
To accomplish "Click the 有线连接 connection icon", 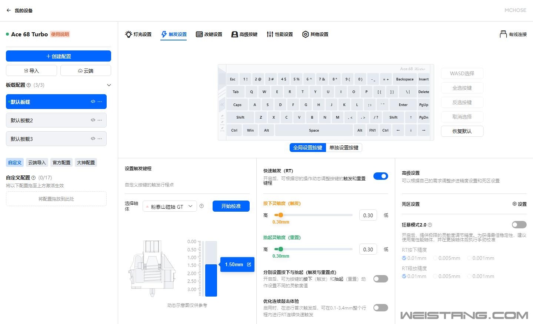I will coord(503,34).
